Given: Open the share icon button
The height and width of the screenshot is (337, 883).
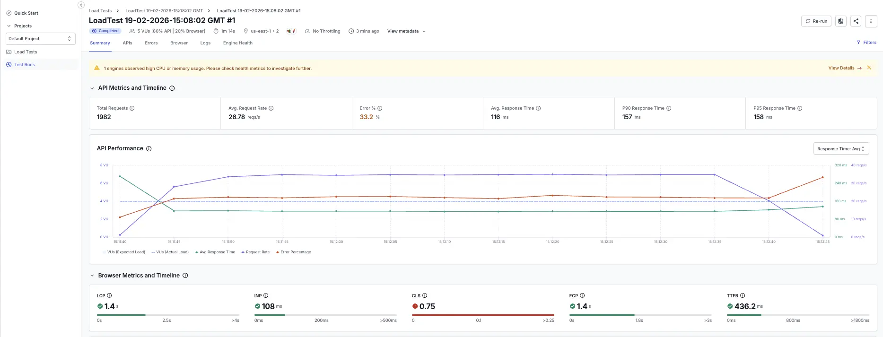Looking at the screenshot, I should tap(856, 21).
